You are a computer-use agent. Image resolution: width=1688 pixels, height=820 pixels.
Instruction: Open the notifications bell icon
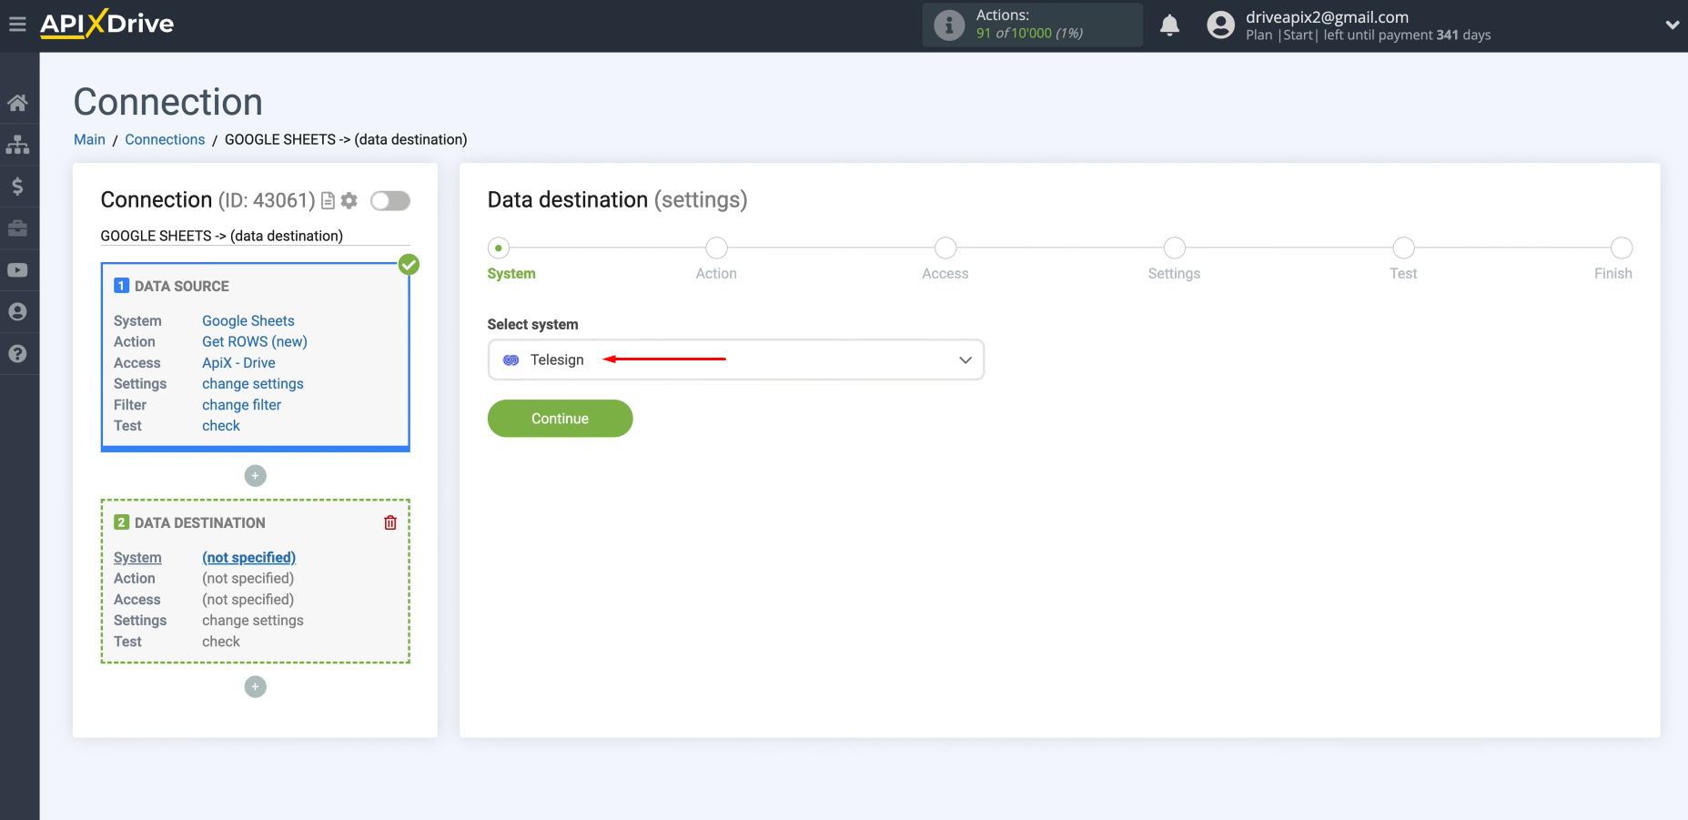[1168, 25]
